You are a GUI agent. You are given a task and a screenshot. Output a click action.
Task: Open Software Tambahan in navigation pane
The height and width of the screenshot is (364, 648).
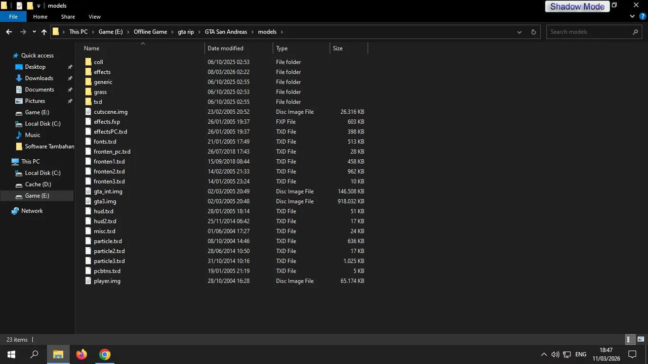tap(50, 147)
